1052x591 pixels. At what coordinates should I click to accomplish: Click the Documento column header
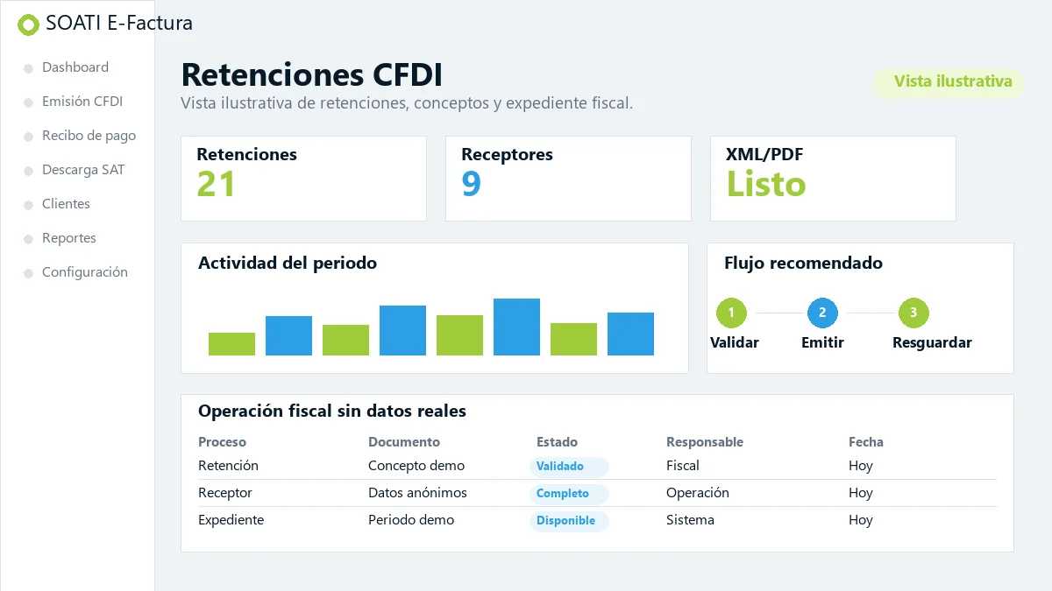click(404, 442)
